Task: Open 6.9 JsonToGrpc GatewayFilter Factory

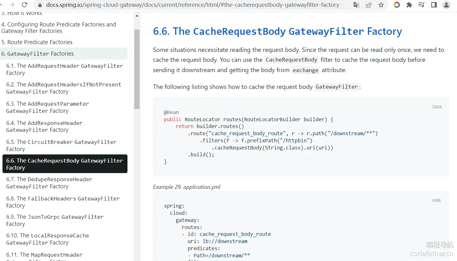Action: pos(55,220)
